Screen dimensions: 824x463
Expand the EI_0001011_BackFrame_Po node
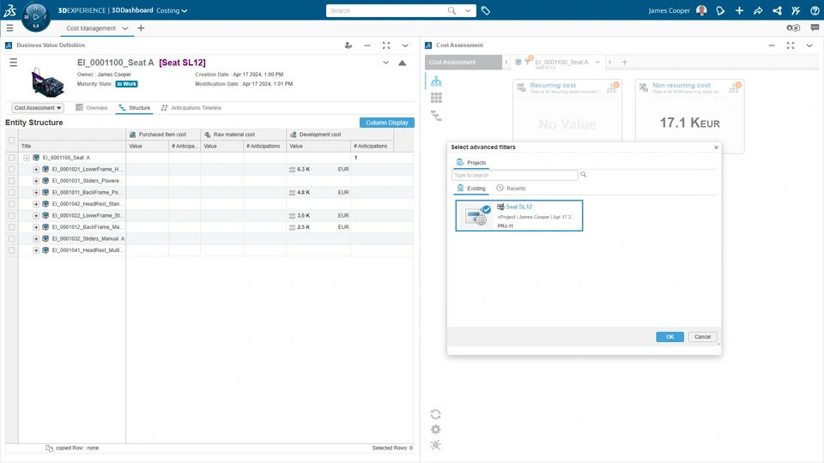pos(36,192)
